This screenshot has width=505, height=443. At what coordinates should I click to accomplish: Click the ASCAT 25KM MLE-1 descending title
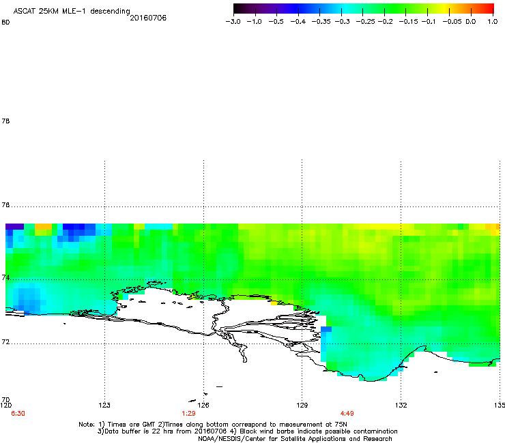(72, 11)
